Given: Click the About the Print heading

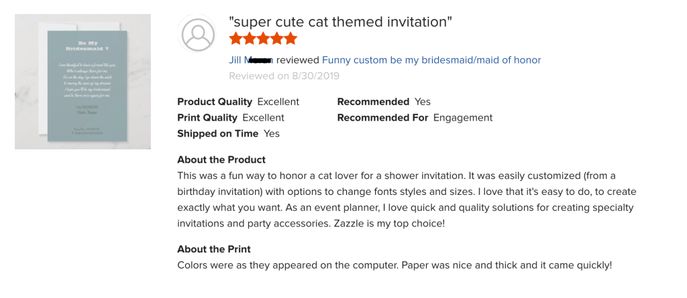Looking at the screenshot, I should [215, 249].
